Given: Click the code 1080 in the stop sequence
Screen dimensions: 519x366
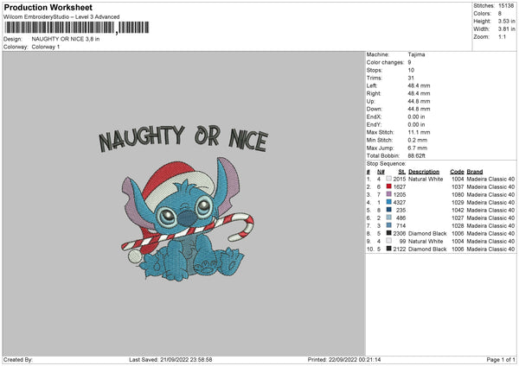Looking at the screenshot, I should (458, 194).
